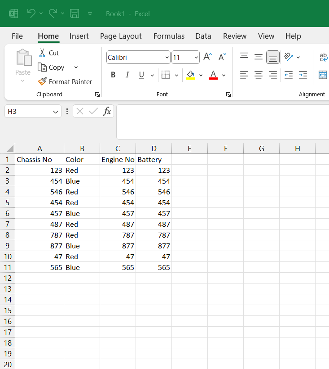Click the Insert Function fx icon
Viewport: 329px width, 369px height.
[107, 111]
